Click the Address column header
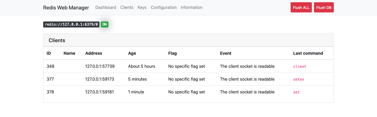The height and width of the screenshot is (117, 377). (x=93, y=53)
